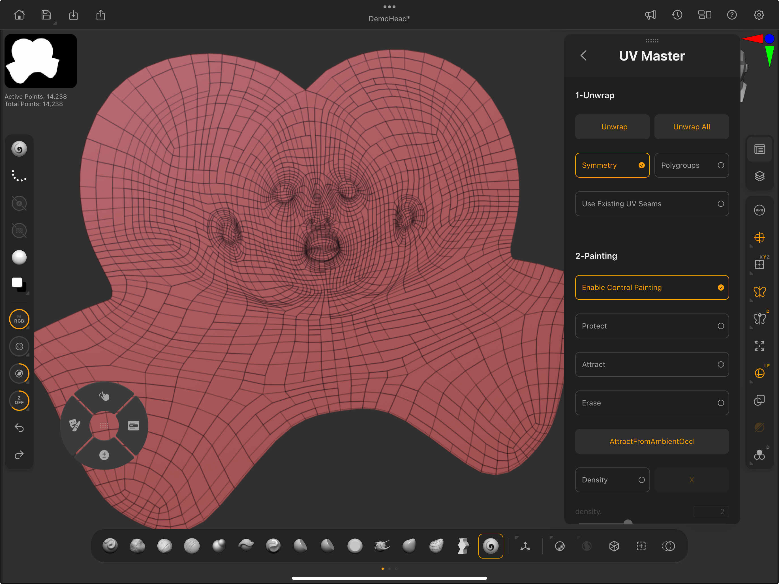Open the layers stack icon
Image resolution: width=779 pixels, height=584 pixels.
[x=759, y=176]
